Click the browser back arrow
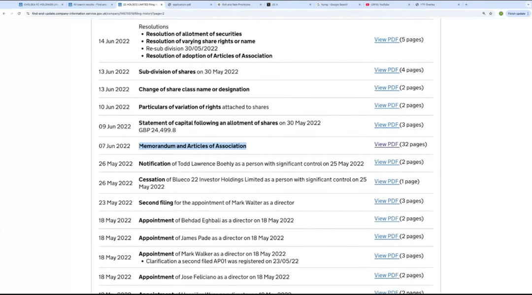This screenshot has height=295, width=532. (x=4, y=13)
